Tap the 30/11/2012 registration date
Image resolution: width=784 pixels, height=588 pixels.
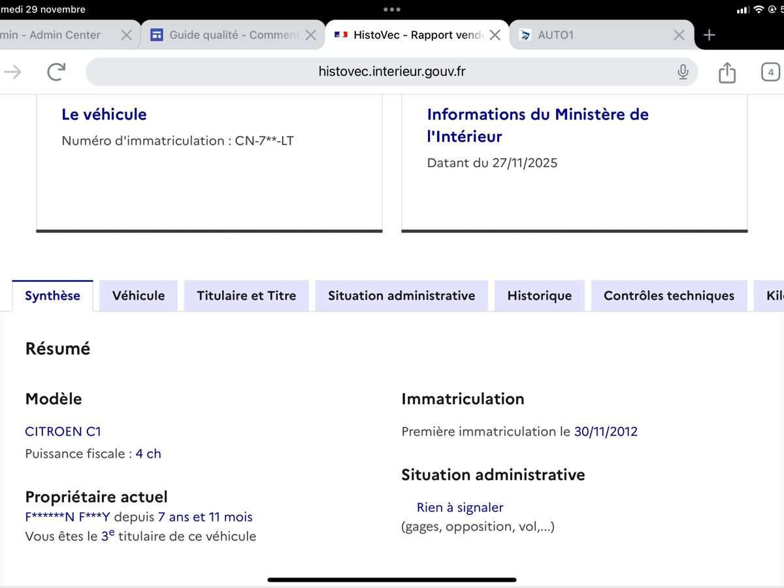[x=606, y=431]
